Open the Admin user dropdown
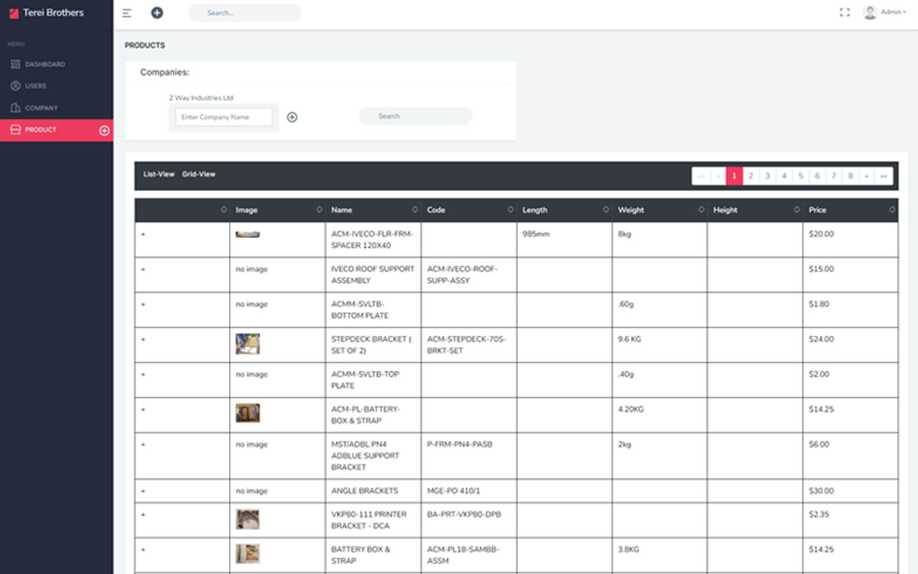This screenshot has width=918, height=574. pos(885,12)
